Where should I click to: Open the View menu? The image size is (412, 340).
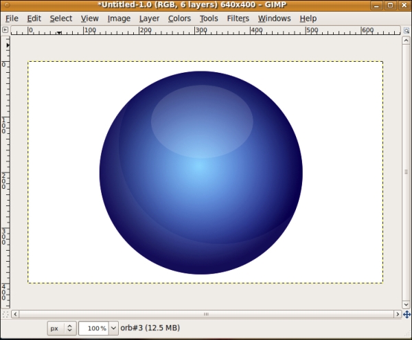89,19
